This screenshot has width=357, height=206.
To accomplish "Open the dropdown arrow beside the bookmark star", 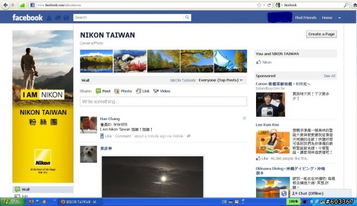I will [264, 5].
